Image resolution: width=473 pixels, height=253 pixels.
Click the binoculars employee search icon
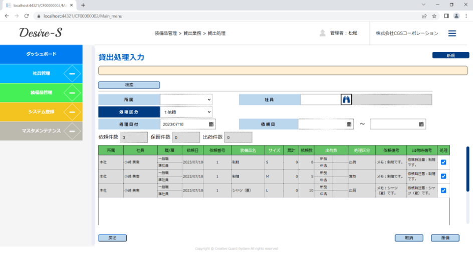pos(346,99)
